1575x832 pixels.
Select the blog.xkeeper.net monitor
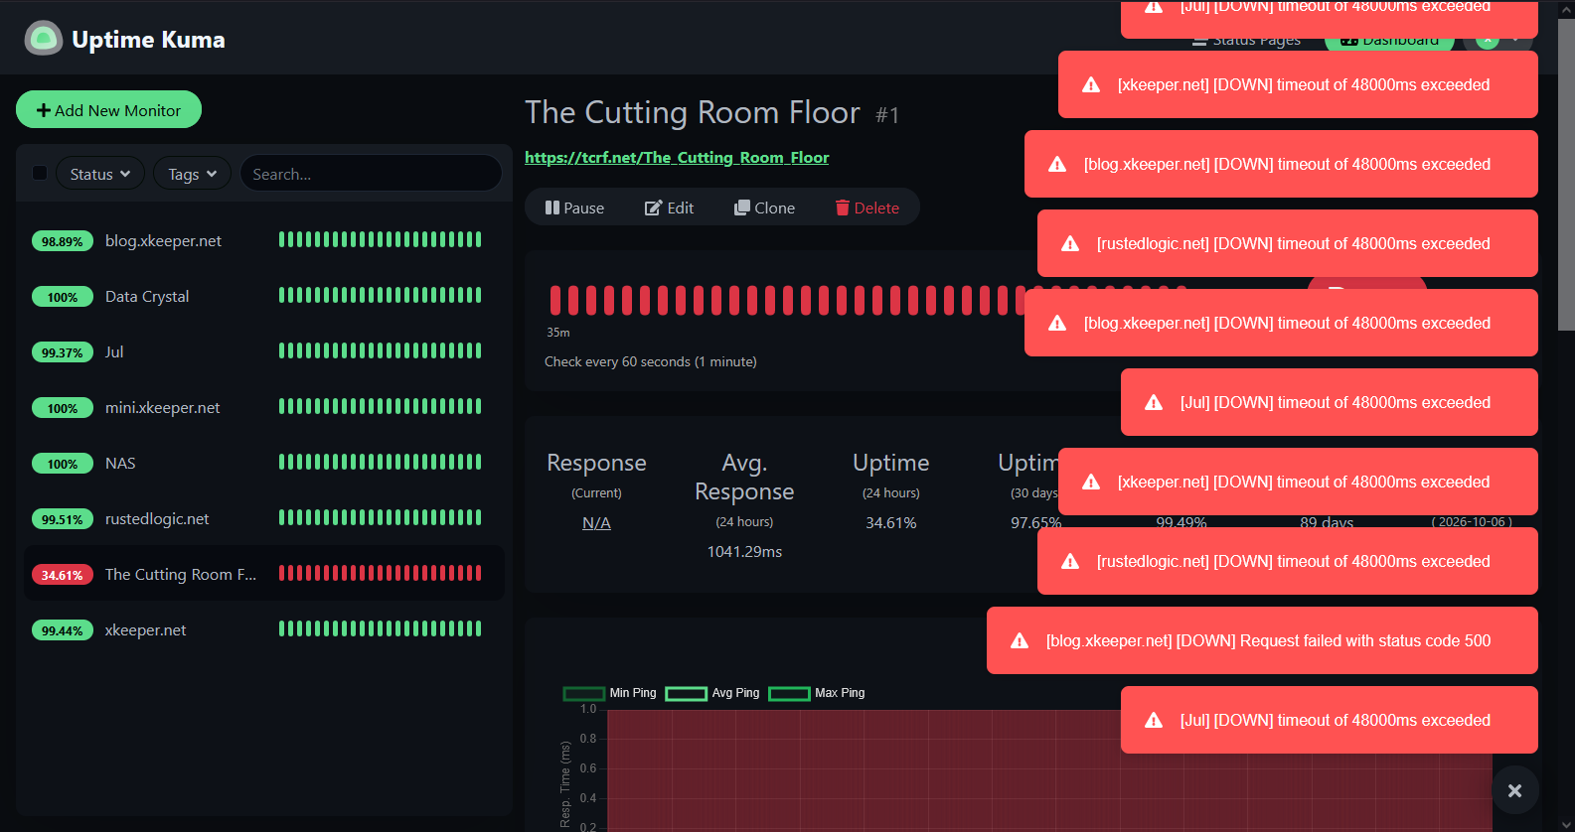tap(263, 240)
